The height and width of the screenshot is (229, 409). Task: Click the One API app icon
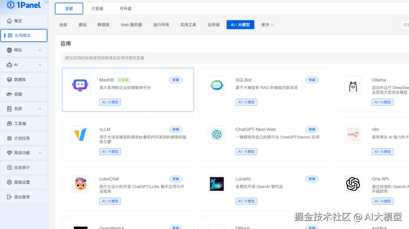click(353, 184)
